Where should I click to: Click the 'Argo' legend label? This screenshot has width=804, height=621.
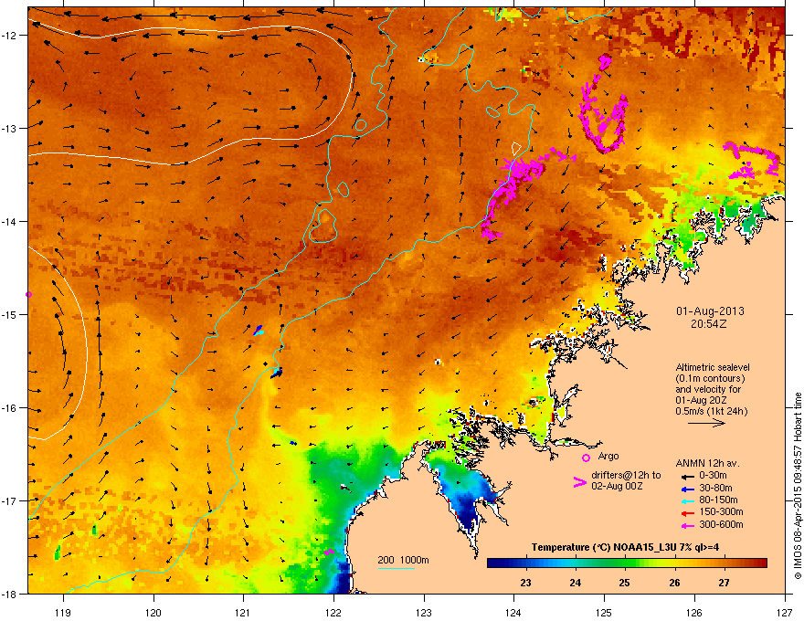[x=608, y=456]
